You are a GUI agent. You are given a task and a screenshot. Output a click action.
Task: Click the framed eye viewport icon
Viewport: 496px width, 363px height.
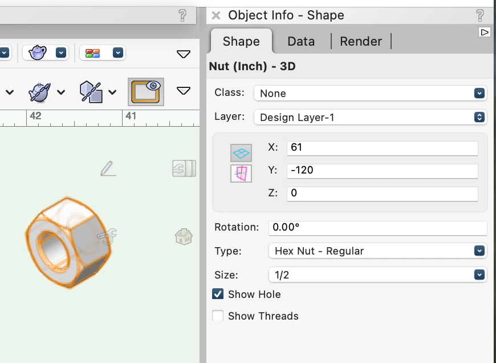145,91
